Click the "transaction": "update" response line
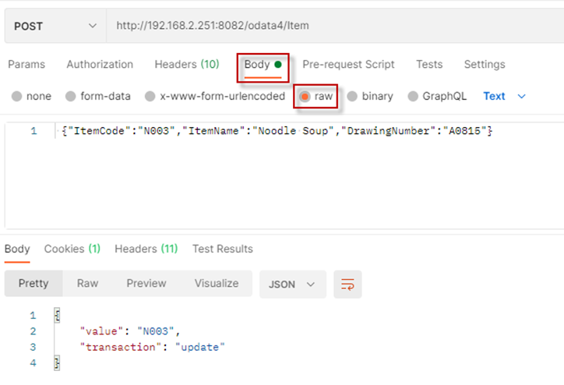 click(x=153, y=348)
